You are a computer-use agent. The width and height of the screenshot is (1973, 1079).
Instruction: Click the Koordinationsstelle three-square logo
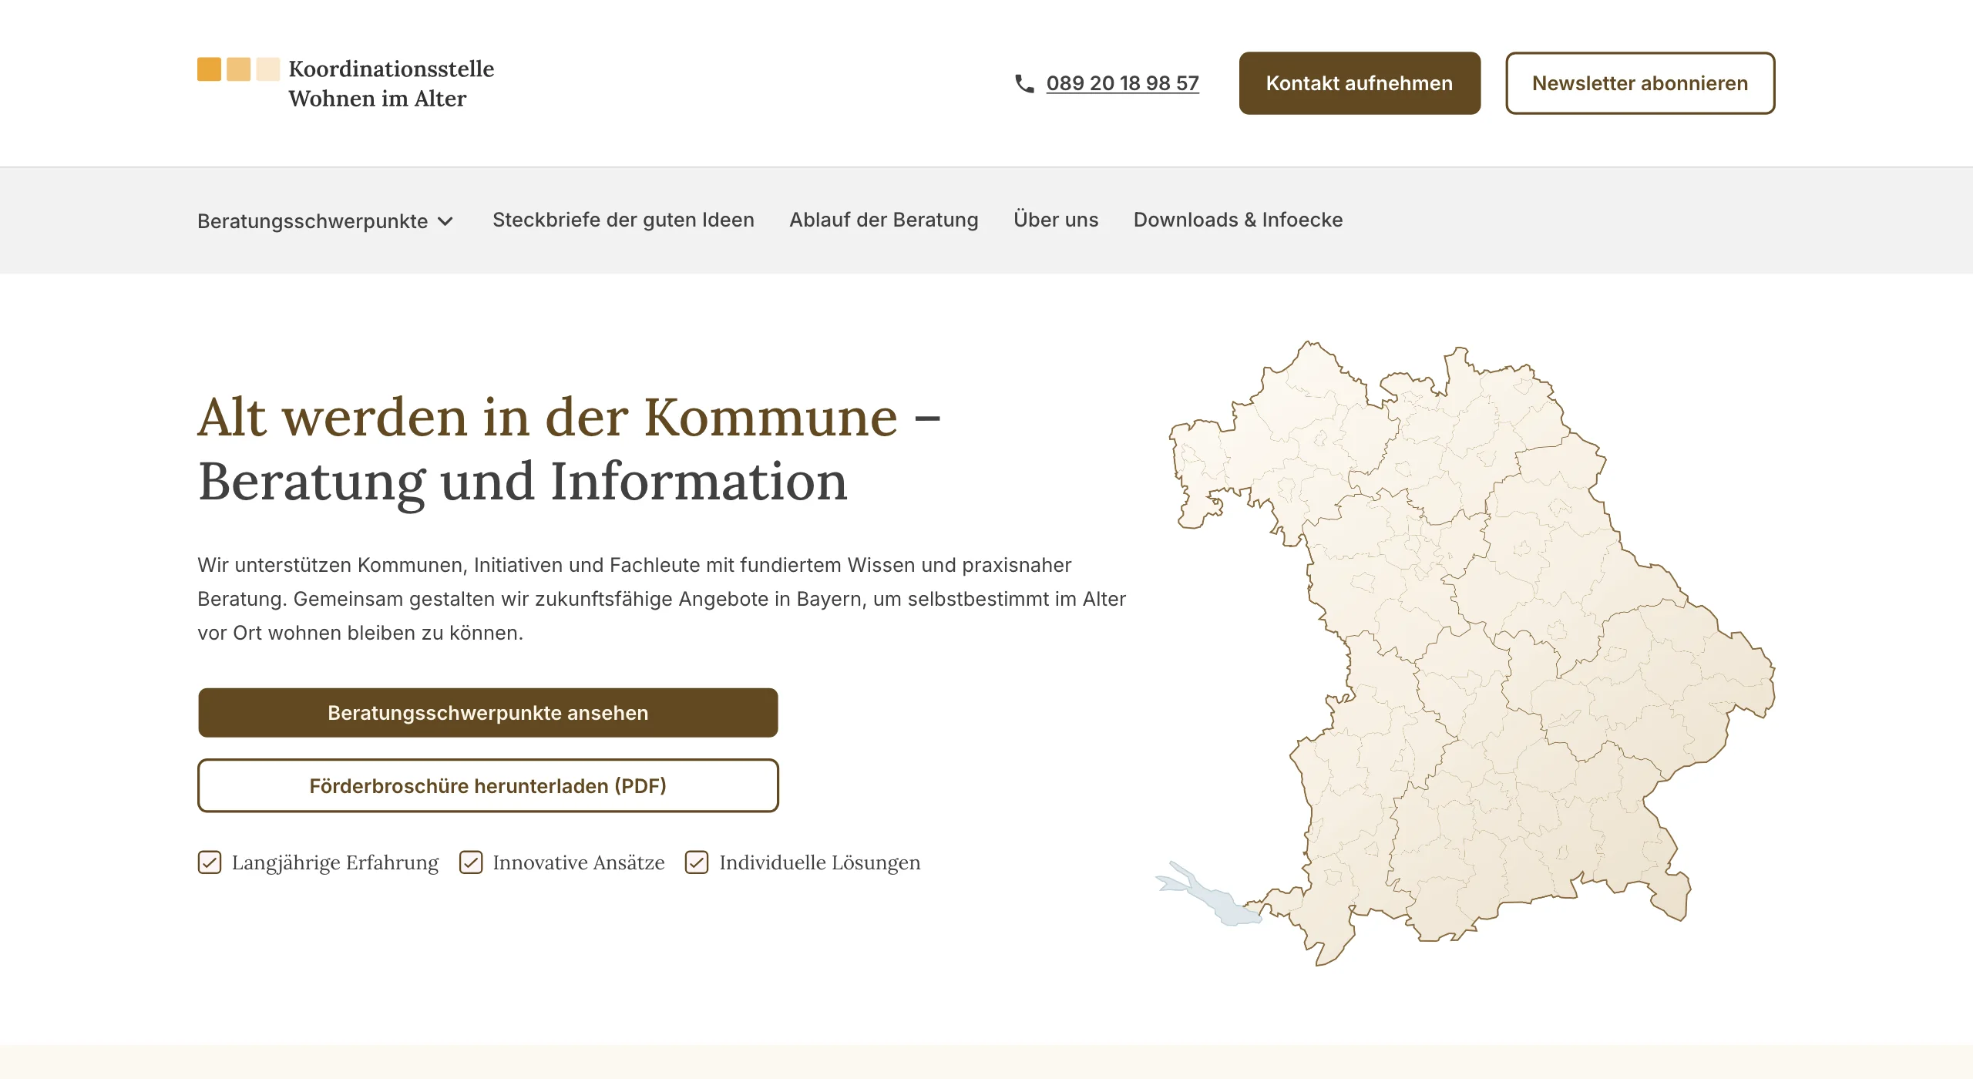[238, 69]
